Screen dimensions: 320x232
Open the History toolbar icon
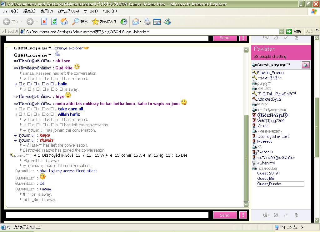[124, 22]
